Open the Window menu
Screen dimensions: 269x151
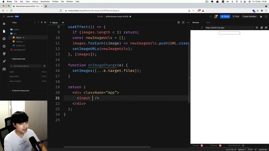[x=69, y=2]
